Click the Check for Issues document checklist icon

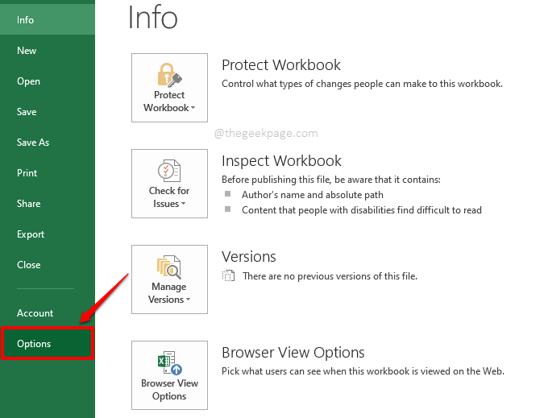click(x=169, y=172)
